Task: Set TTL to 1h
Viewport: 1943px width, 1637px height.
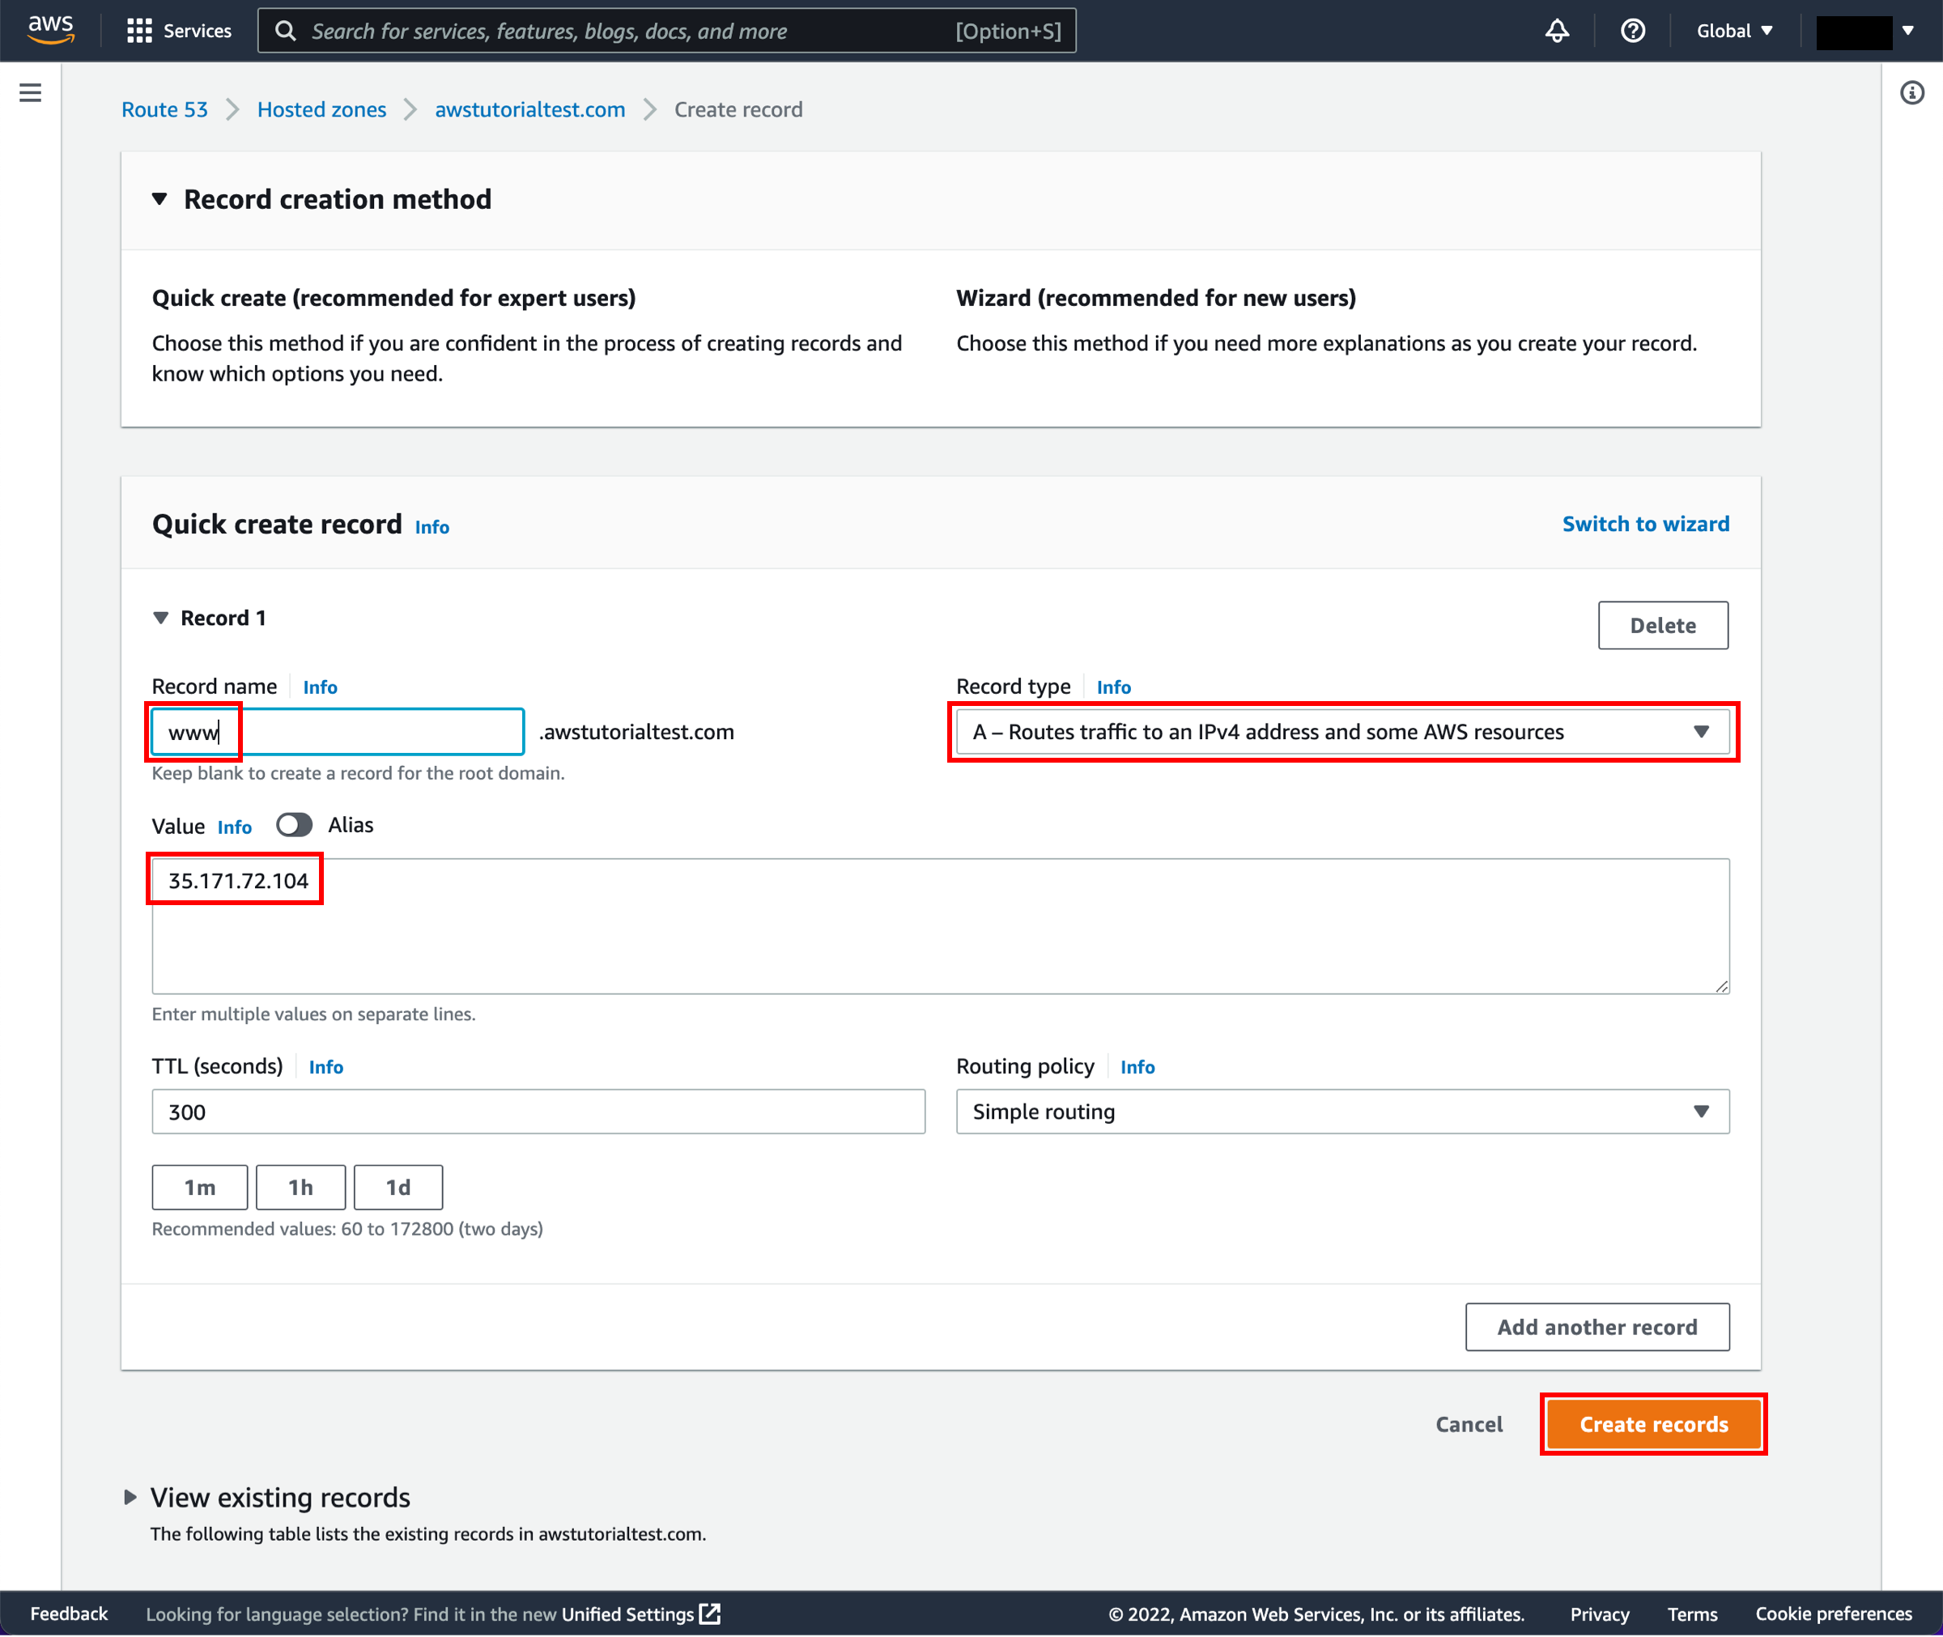Action: (x=300, y=1188)
